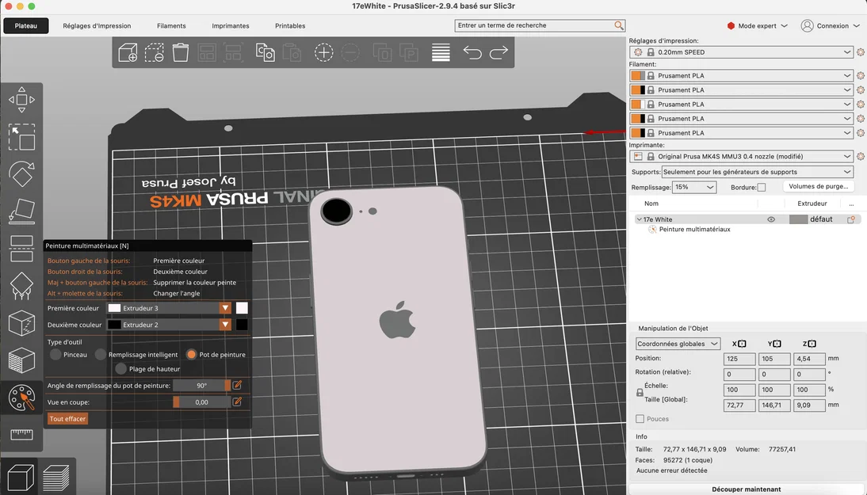867x495 pixels.
Task: Toggle the Bordure checkbox
Action: pos(762,187)
